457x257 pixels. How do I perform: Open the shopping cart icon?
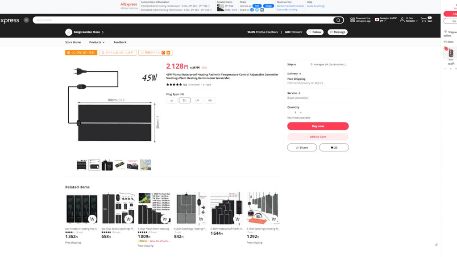pyautogui.click(x=424, y=20)
